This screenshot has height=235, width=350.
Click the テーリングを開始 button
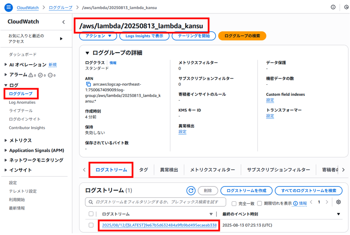194,36
